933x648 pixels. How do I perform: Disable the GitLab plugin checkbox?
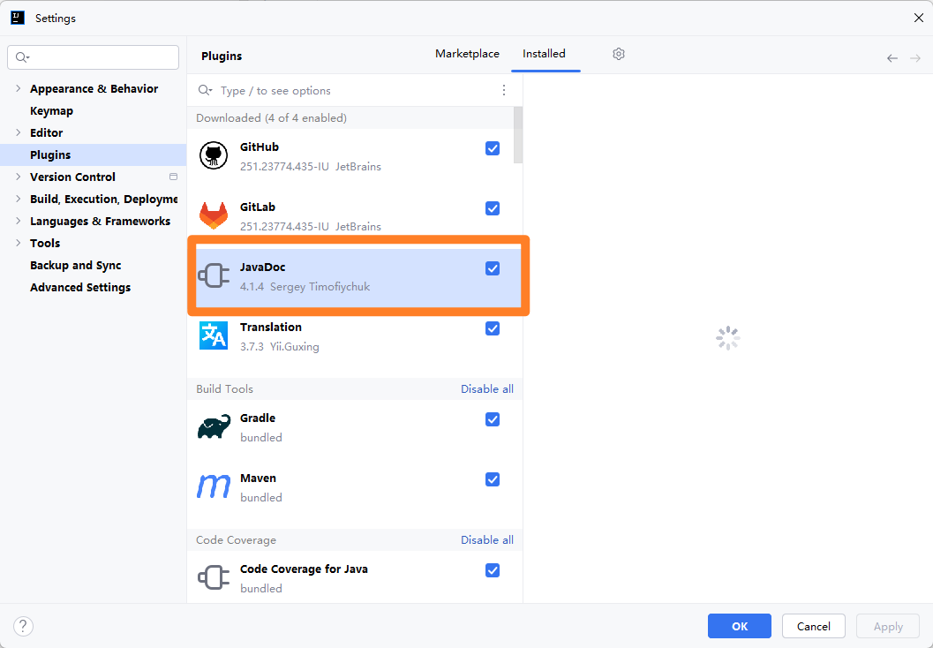pos(492,208)
